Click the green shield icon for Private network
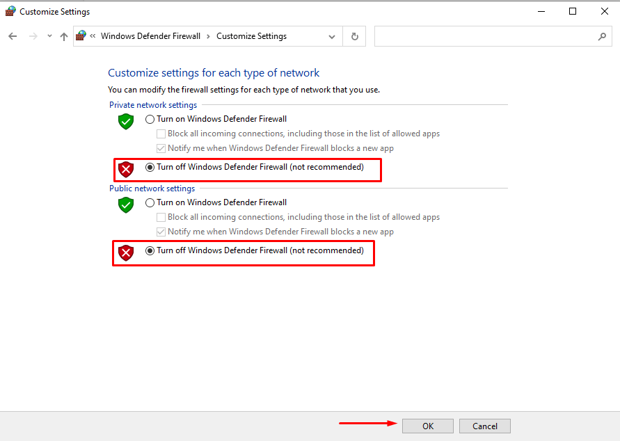The height and width of the screenshot is (441, 620). [x=125, y=121]
